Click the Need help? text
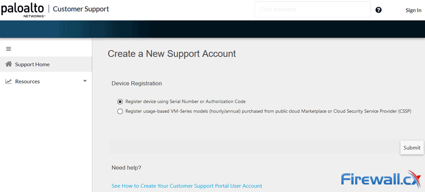The image size is (425, 192). click(126, 168)
